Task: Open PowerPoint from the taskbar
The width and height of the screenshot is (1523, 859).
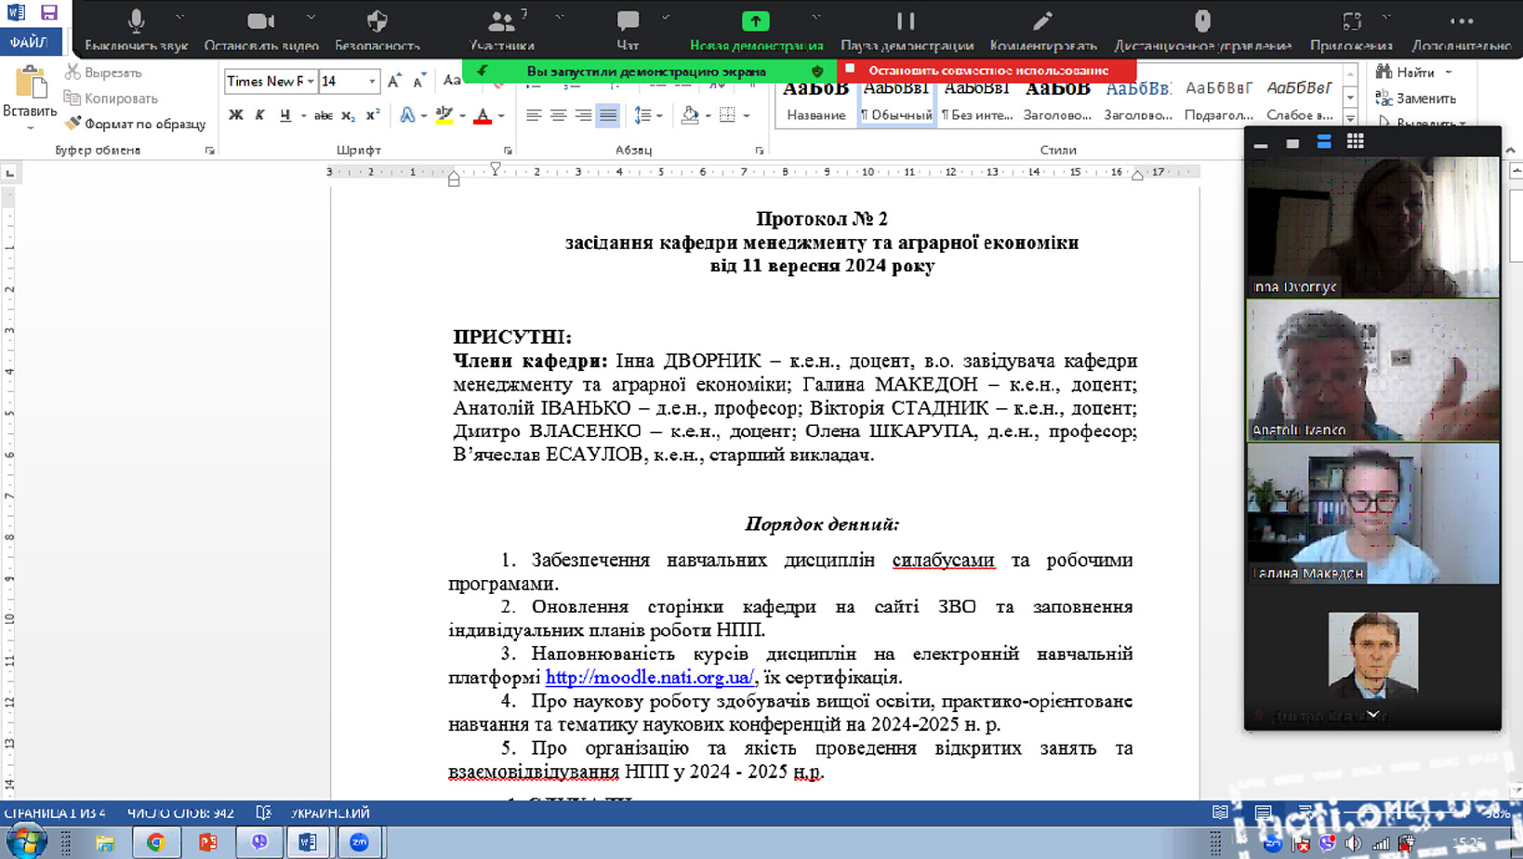Action: coord(207,842)
